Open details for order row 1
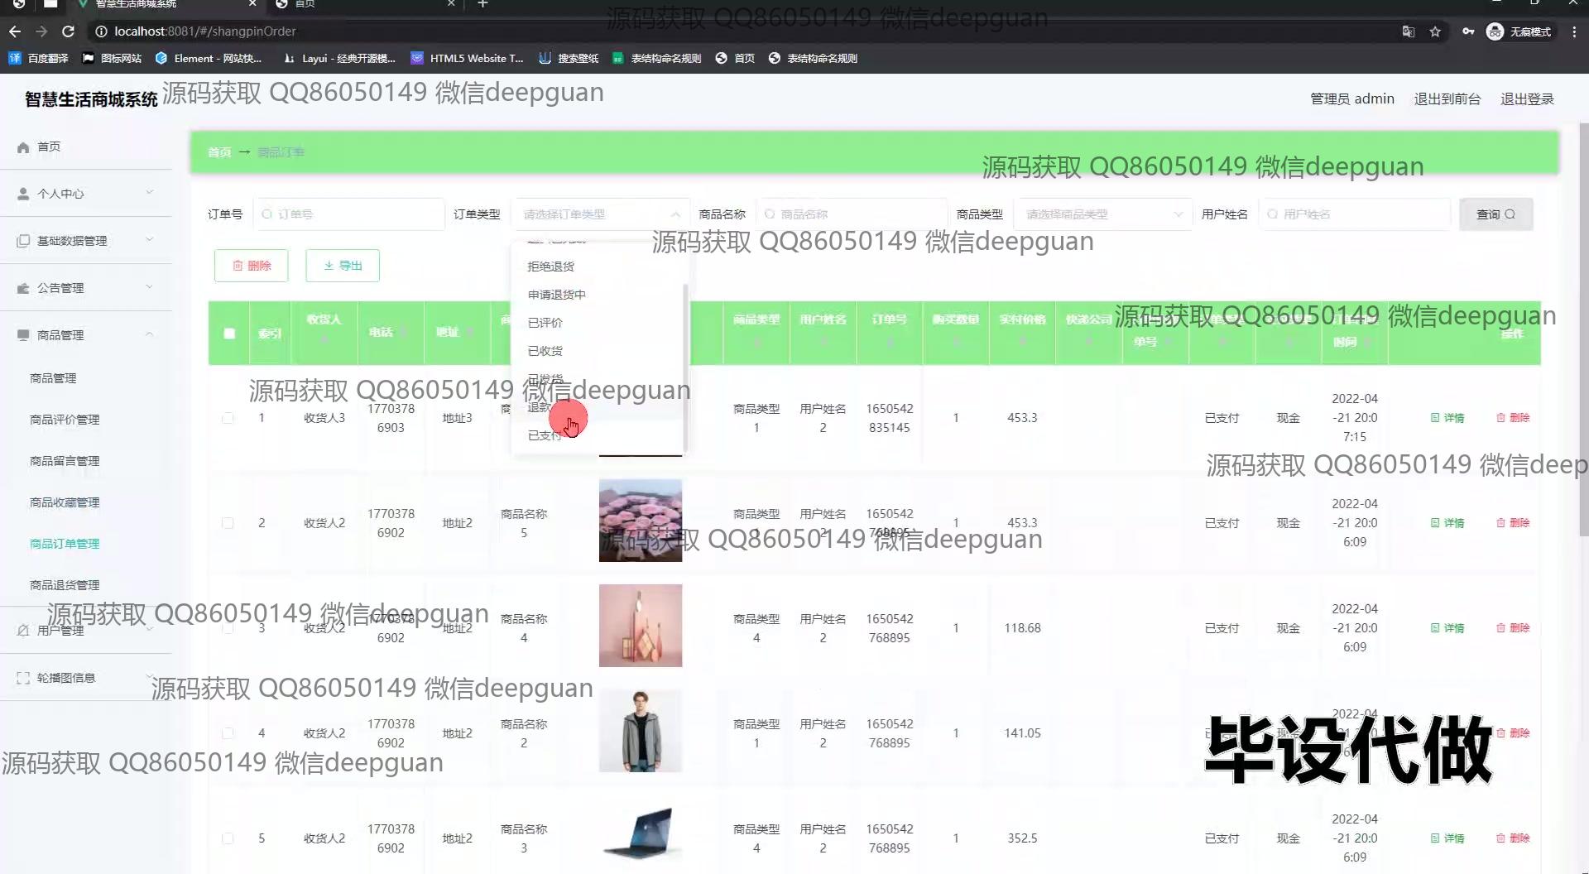Viewport: 1589px width, 874px height. 1447,418
